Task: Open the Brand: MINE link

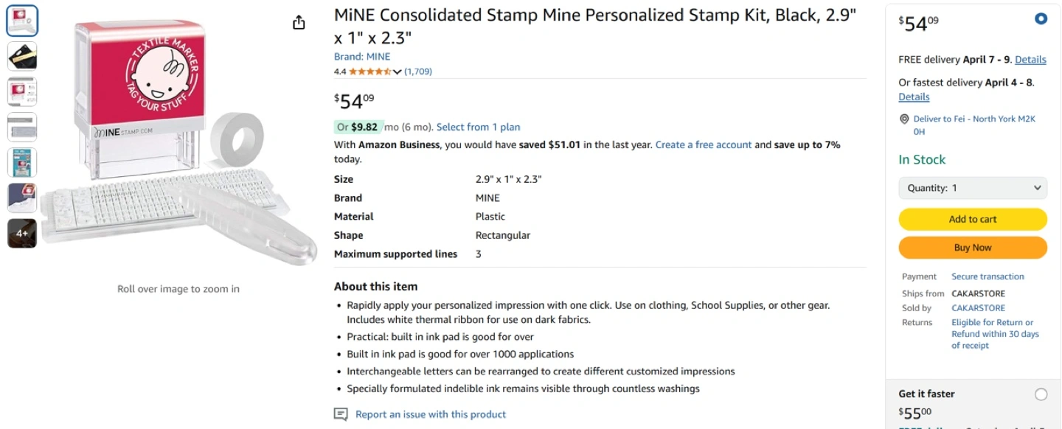Action: [362, 57]
